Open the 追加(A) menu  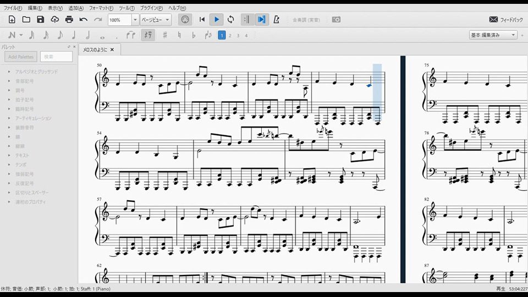coord(76,8)
